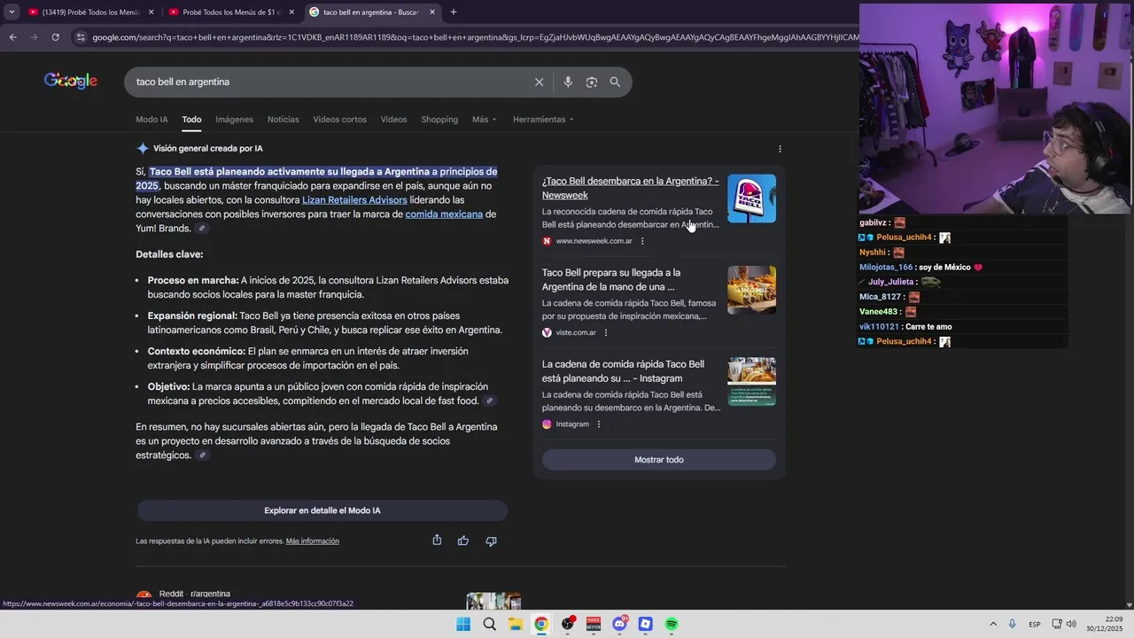Give thumbs up to AI overview
This screenshot has height=638, width=1134.
[463, 541]
